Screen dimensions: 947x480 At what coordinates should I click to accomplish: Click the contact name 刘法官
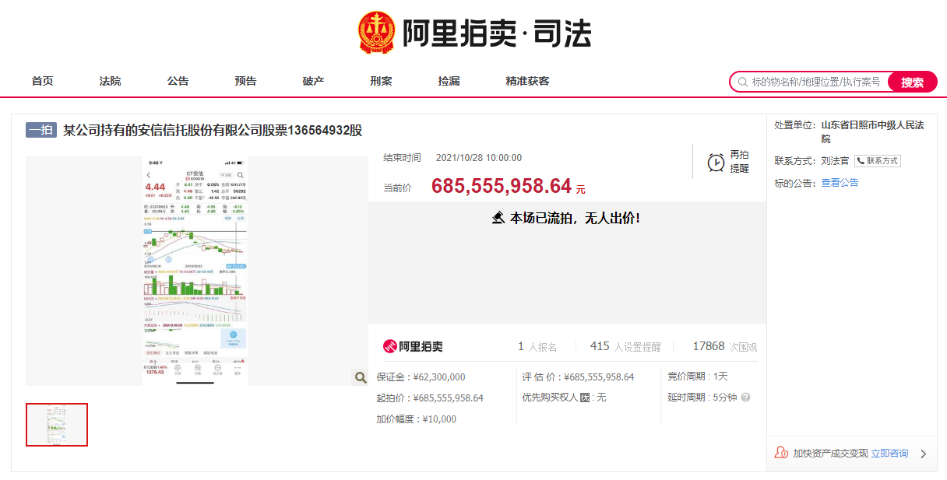835,161
